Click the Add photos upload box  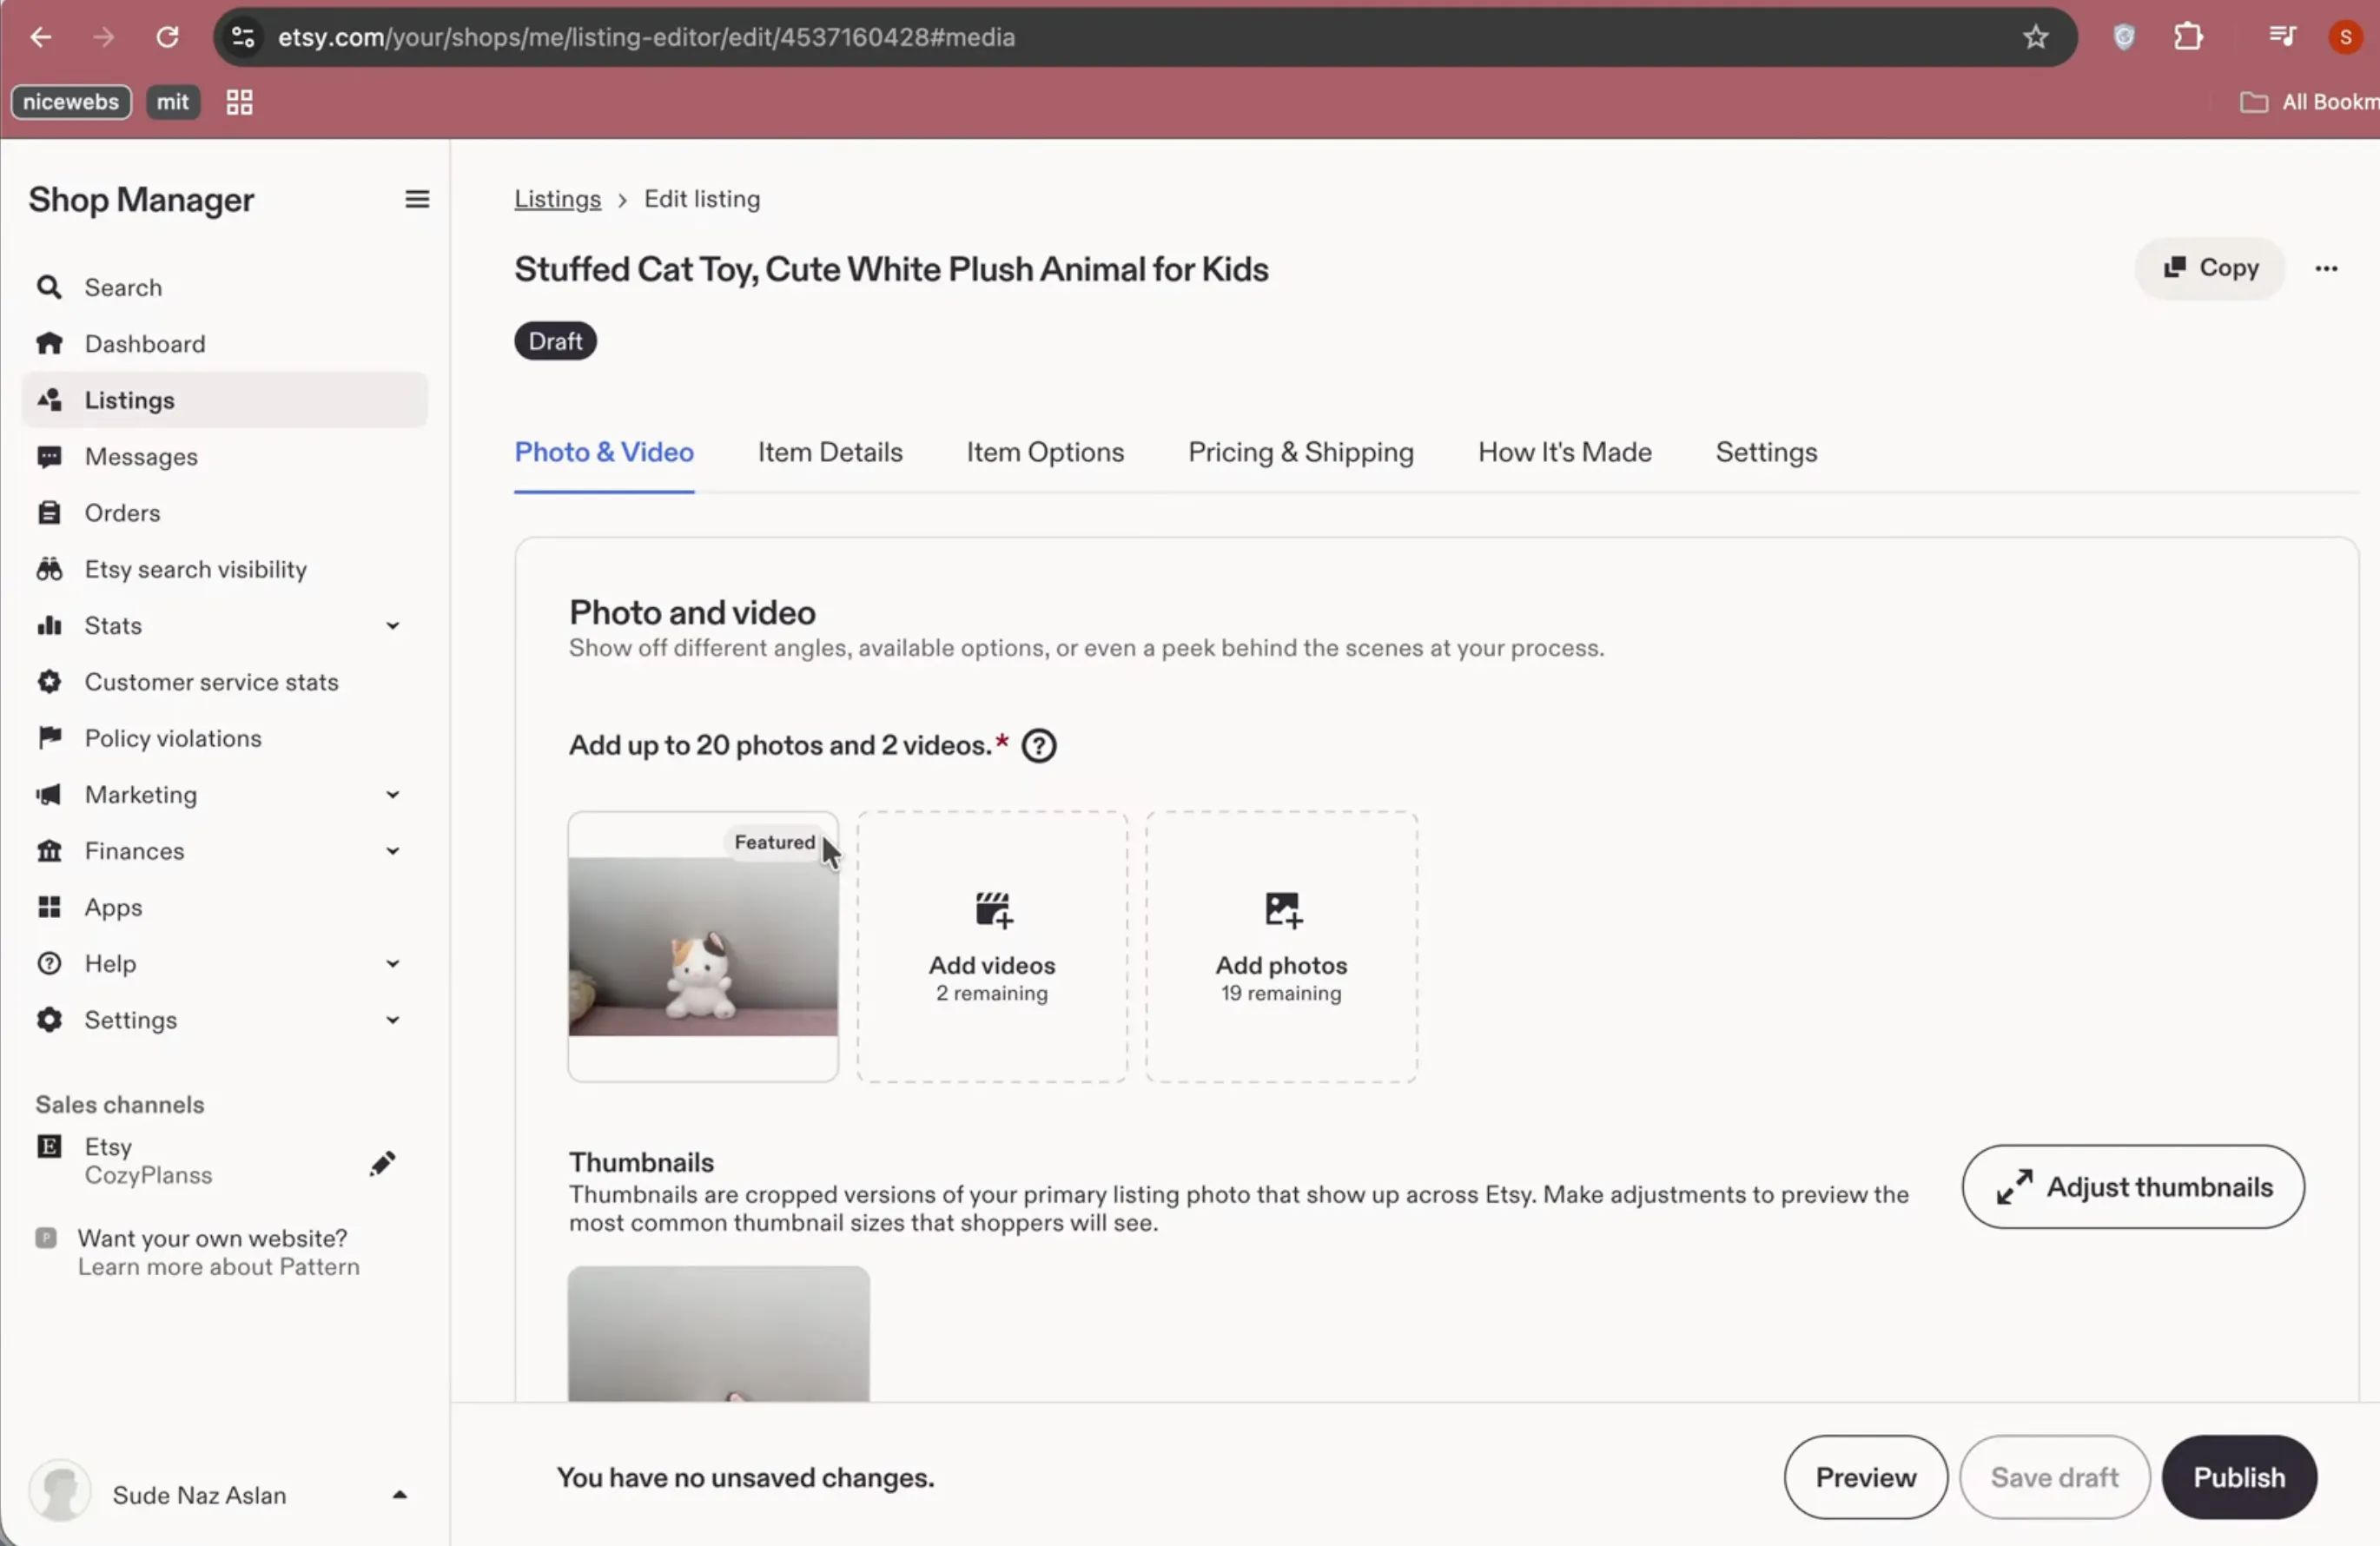[x=1281, y=947]
